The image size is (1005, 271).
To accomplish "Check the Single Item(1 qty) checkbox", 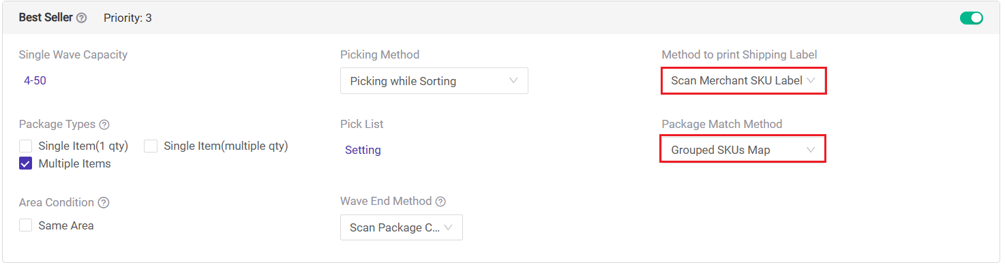I will (26, 146).
